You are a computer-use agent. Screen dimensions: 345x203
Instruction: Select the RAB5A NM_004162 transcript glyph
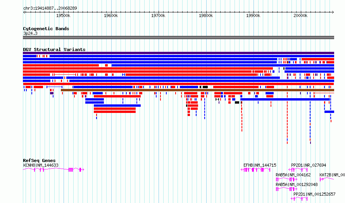coord(287,179)
